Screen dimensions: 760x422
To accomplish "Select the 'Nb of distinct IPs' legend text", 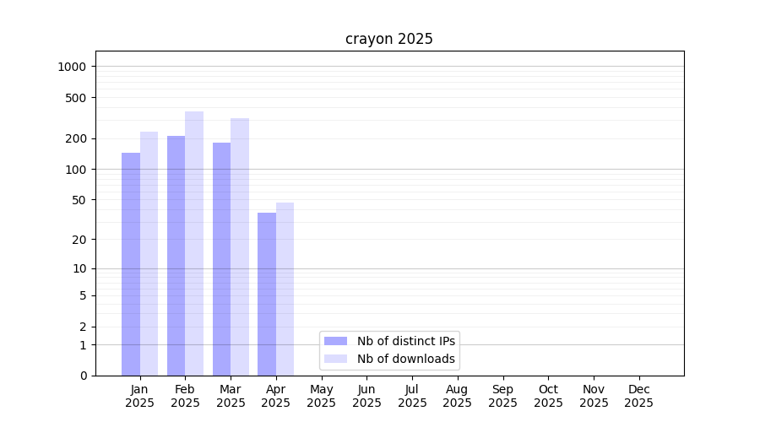I will (405, 341).
